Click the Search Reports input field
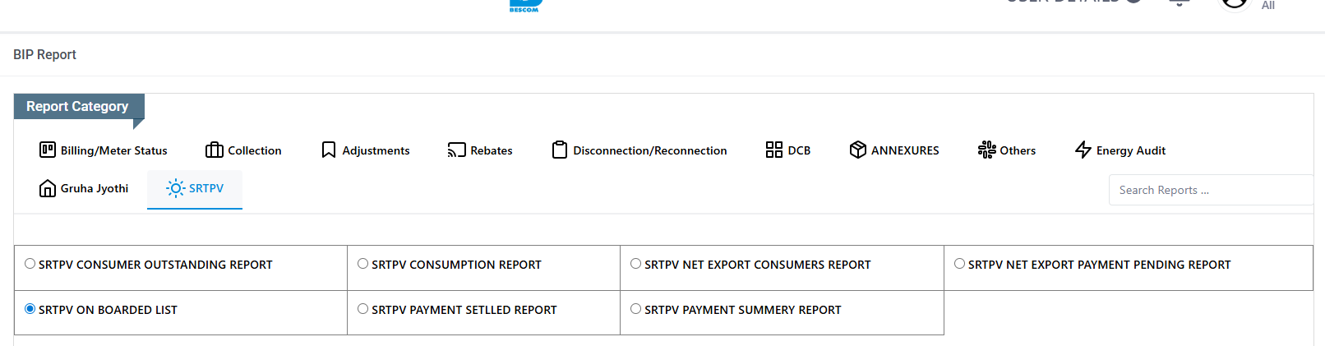 tap(1210, 190)
